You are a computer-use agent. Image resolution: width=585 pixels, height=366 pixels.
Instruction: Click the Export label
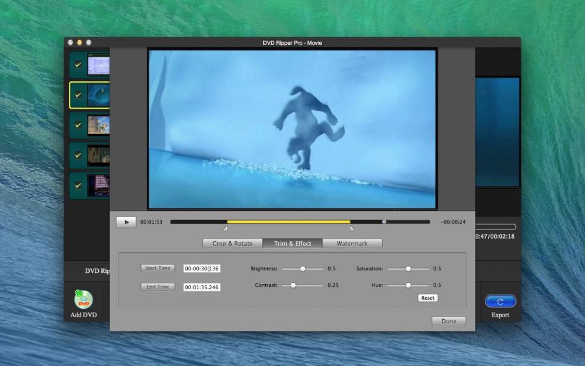(x=500, y=315)
